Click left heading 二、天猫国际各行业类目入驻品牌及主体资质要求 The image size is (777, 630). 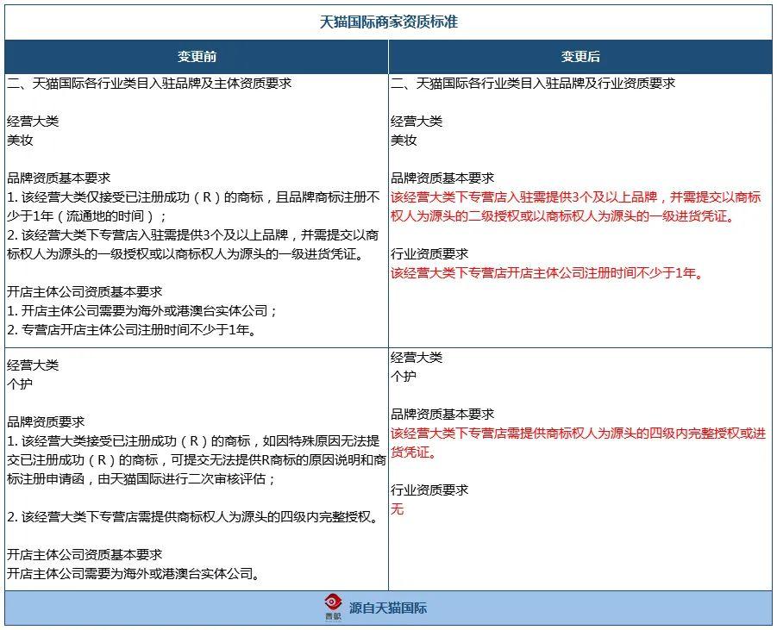[x=149, y=84]
